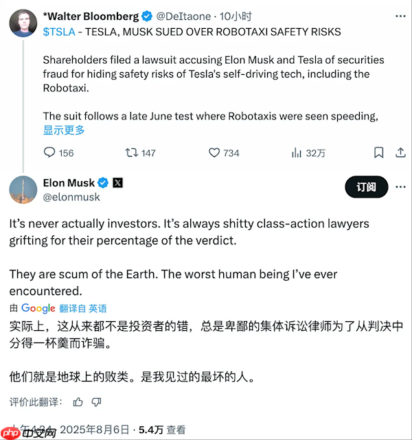
Task: Repost the Walter Bloomberg tweet
Action: 132,152
